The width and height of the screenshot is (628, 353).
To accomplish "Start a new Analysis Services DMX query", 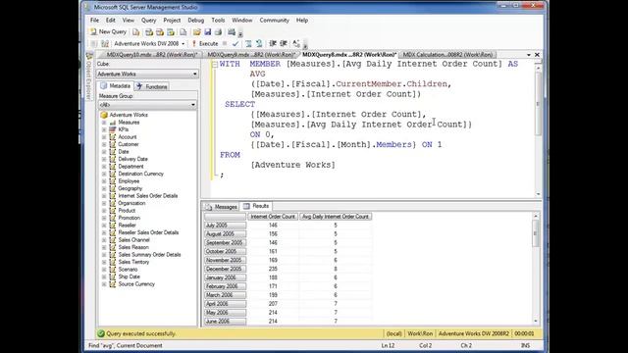I will [160, 32].
